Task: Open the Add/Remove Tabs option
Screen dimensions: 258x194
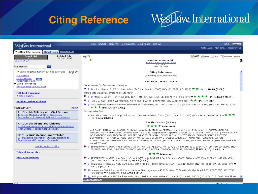Action: point(67,52)
